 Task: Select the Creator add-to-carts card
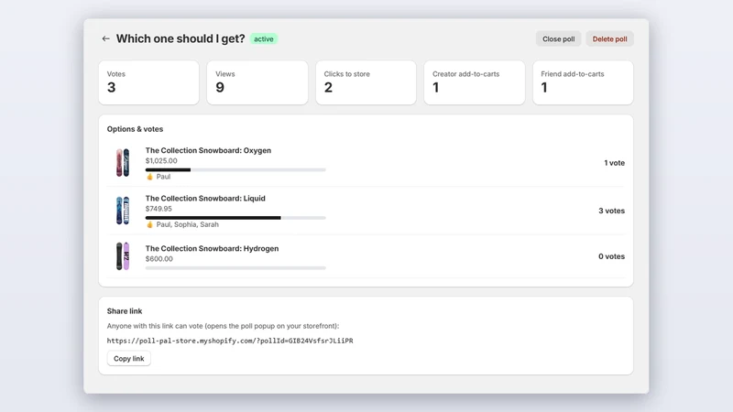(474, 82)
